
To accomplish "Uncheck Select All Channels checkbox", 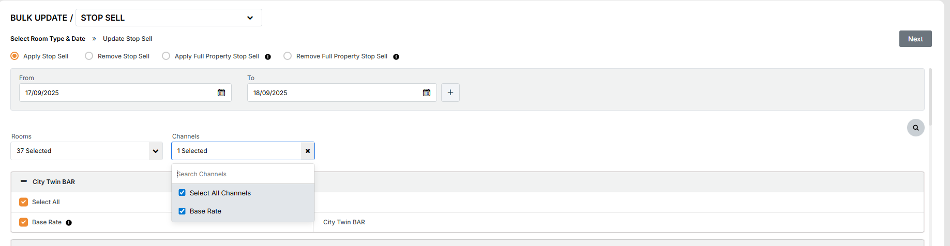I will [182, 193].
